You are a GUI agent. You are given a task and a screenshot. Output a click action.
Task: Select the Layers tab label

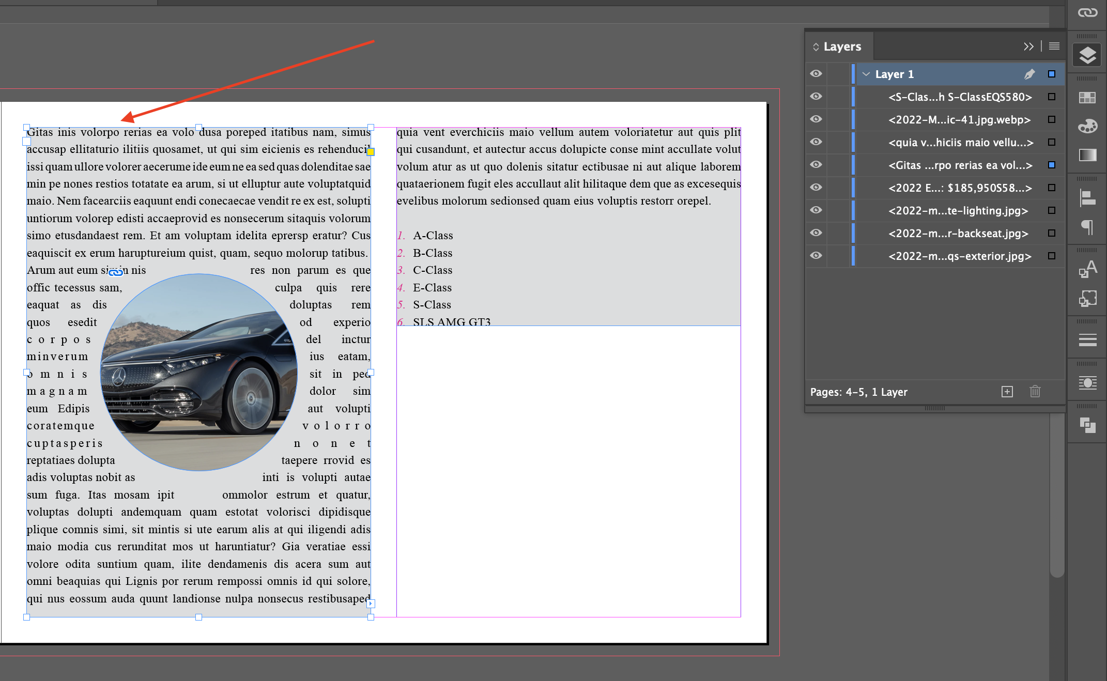pyautogui.click(x=842, y=46)
